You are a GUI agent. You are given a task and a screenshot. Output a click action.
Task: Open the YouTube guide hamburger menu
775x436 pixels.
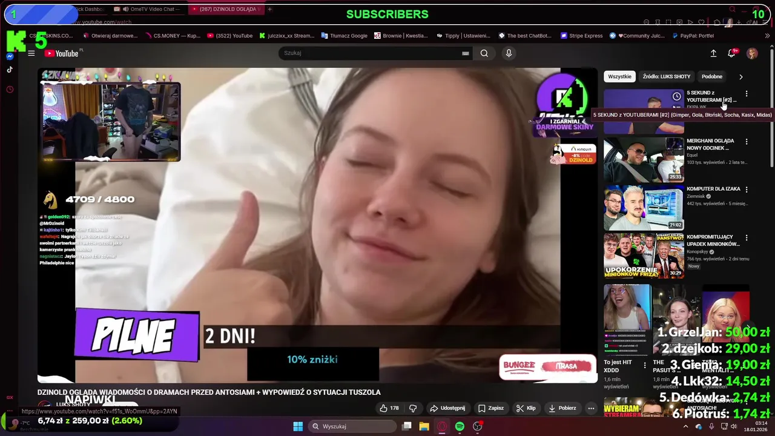point(31,53)
